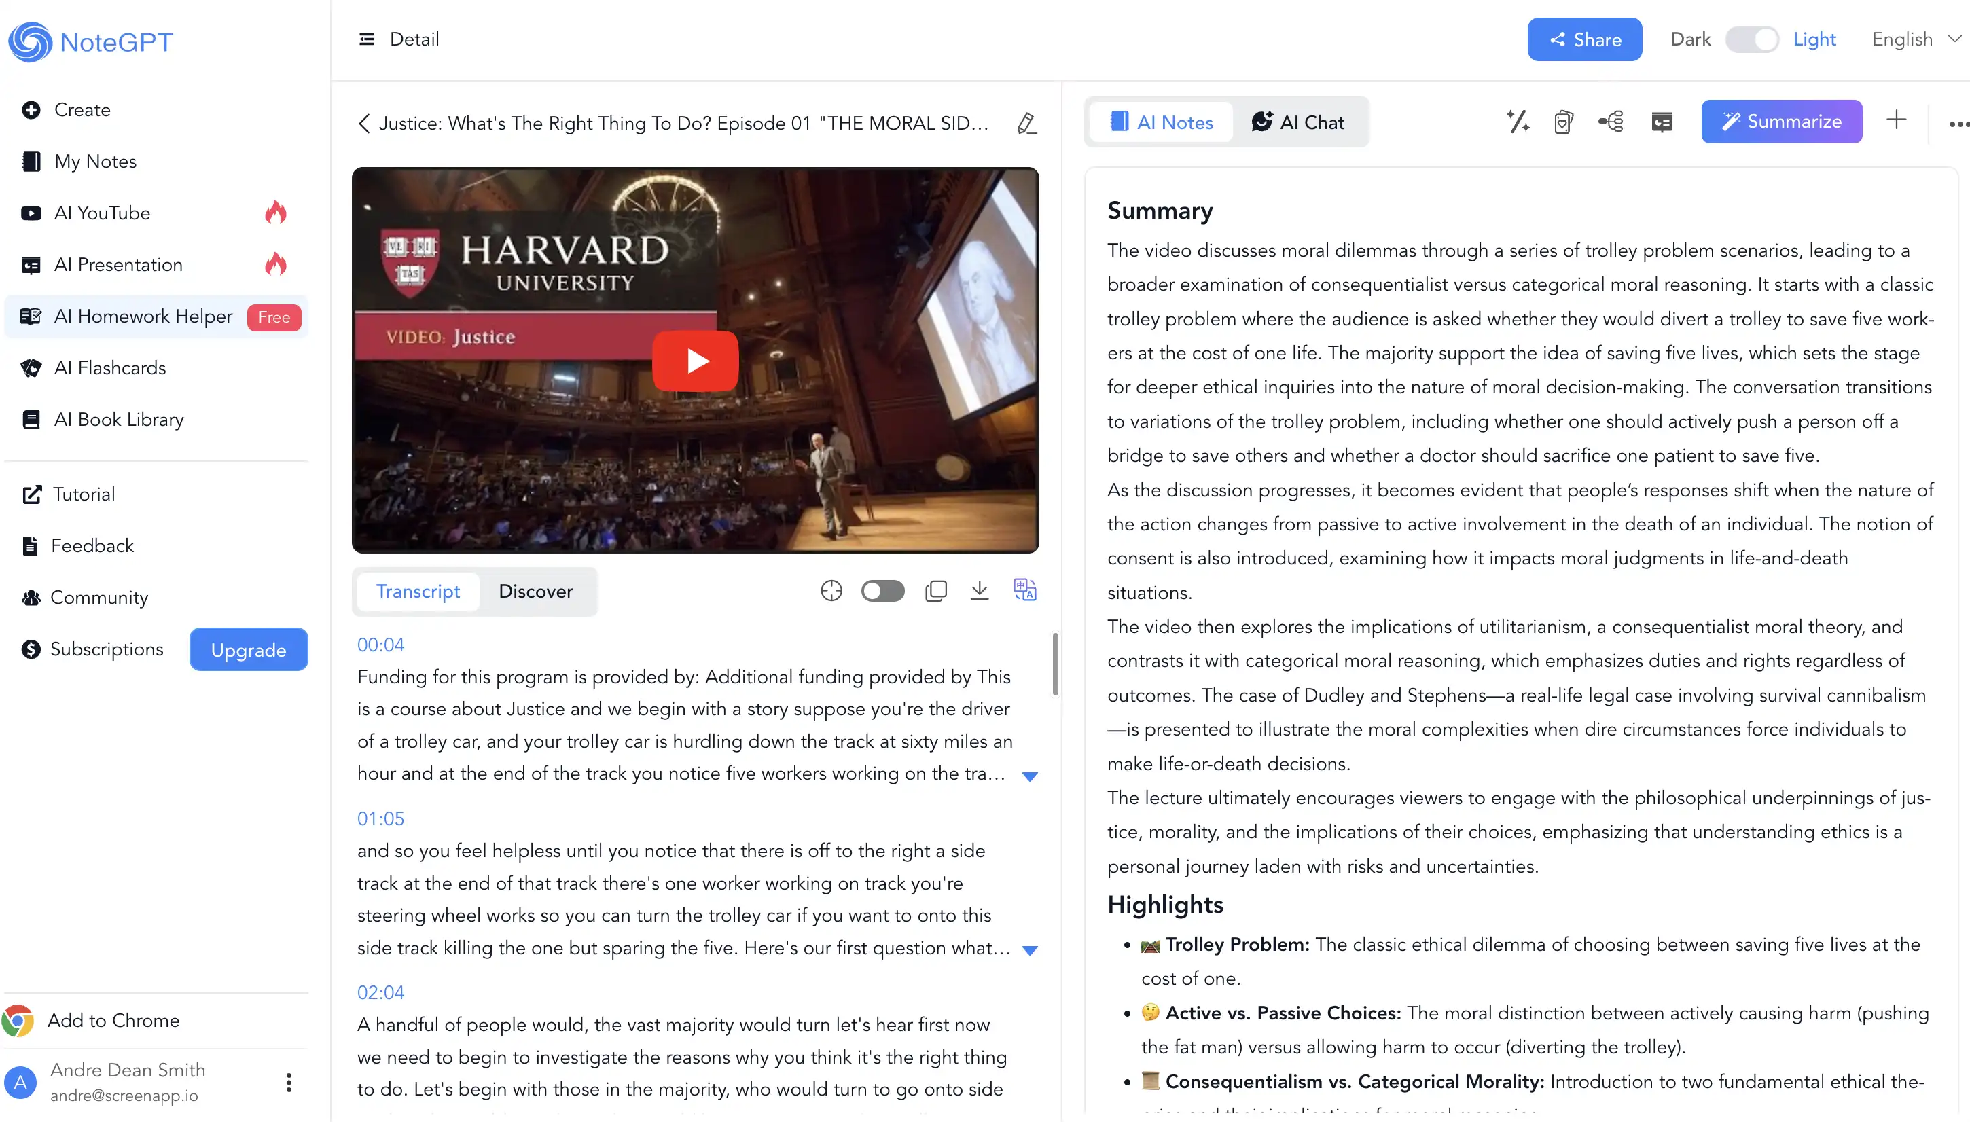
Task: Click the presentation slides icon in notes toolbar
Action: pyautogui.click(x=1662, y=122)
